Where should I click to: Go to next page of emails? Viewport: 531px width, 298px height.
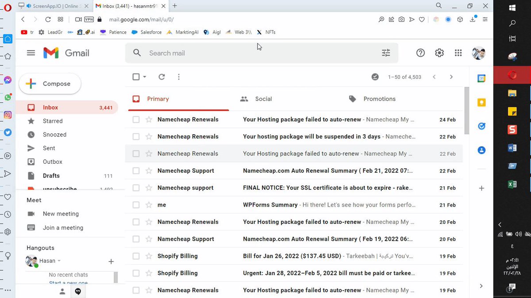[451, 77]
